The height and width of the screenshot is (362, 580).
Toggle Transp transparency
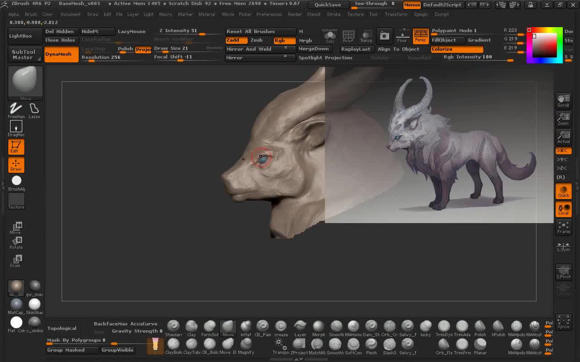click(x=366, y=36)
